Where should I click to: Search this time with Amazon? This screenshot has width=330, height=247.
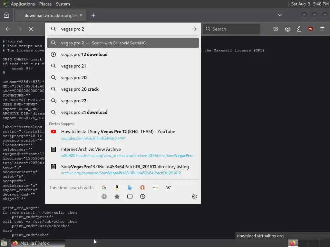117,188
